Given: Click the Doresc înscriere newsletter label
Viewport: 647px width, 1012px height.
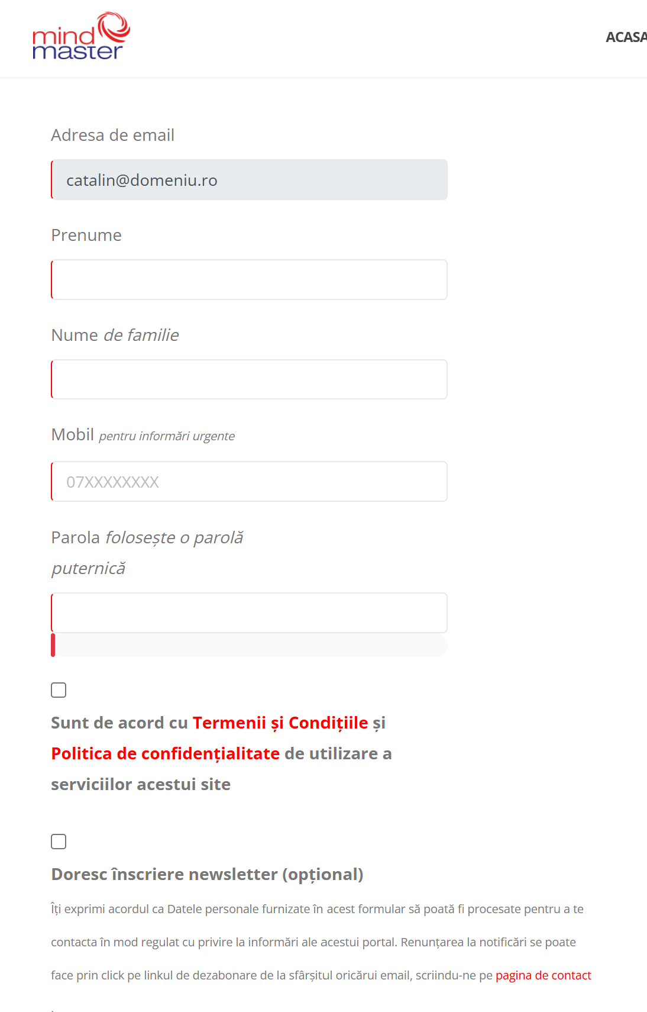Looking at the screenshot, I should (207, 874).
